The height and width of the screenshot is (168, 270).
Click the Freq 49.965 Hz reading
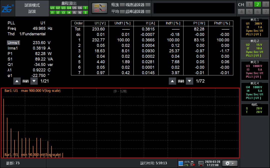coord(30,28)
